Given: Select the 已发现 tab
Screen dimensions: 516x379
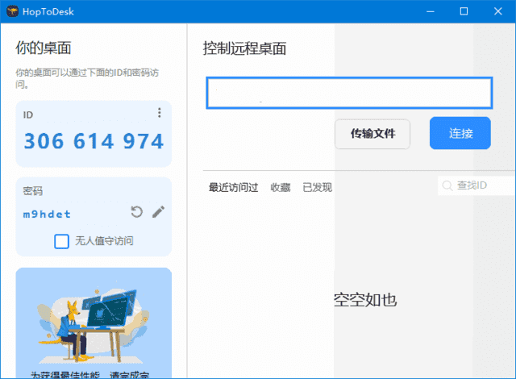Looking at the screenshot, I should pyautogui.click(x=317, y=187).
